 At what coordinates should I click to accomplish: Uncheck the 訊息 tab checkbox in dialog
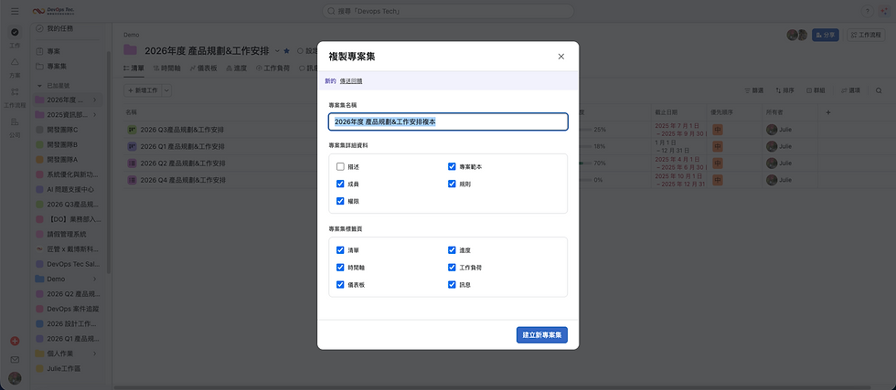tap(452, 284)
